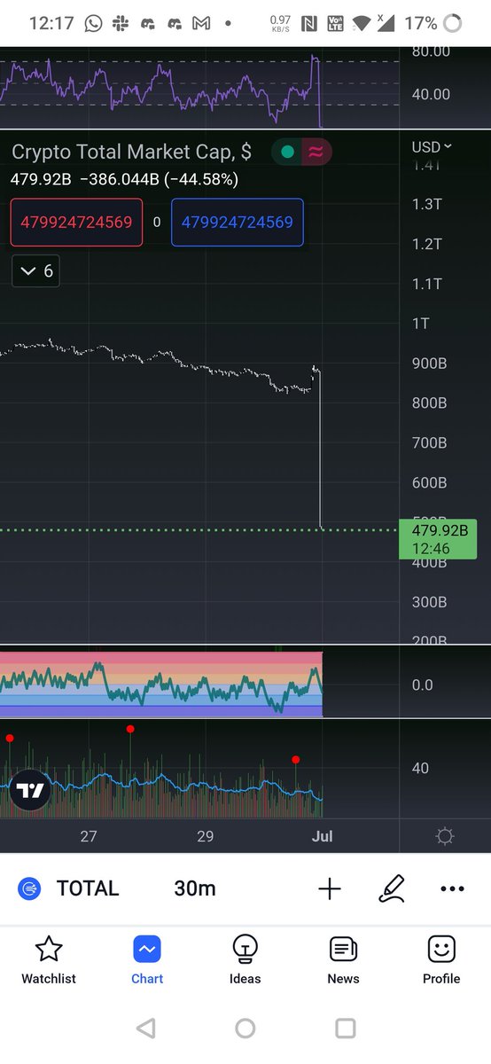The image size is (491, 1064).
Task: Tap the Slack notification icon
Action: pos(120,24)
